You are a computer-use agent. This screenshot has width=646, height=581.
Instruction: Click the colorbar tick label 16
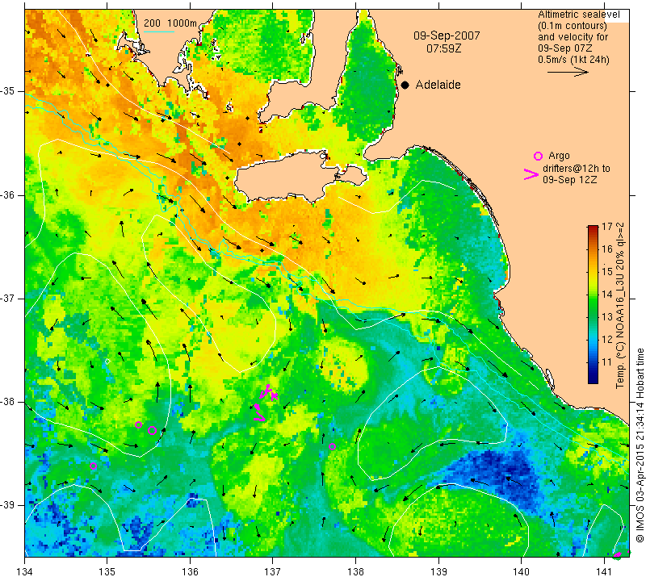tap(607, 249)
